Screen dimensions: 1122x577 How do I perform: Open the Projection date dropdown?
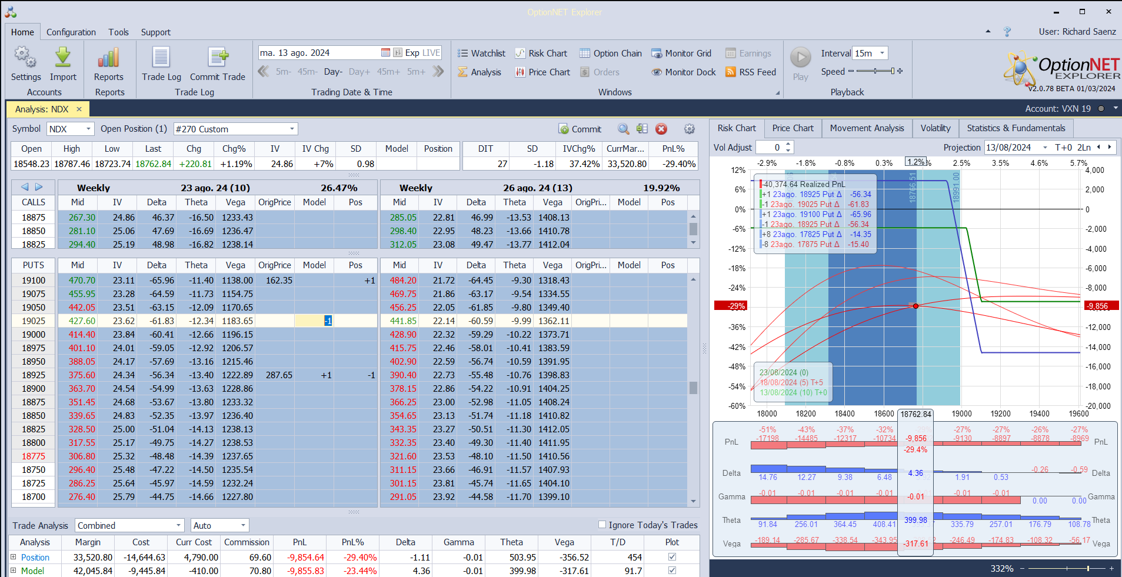point(1045,148)
